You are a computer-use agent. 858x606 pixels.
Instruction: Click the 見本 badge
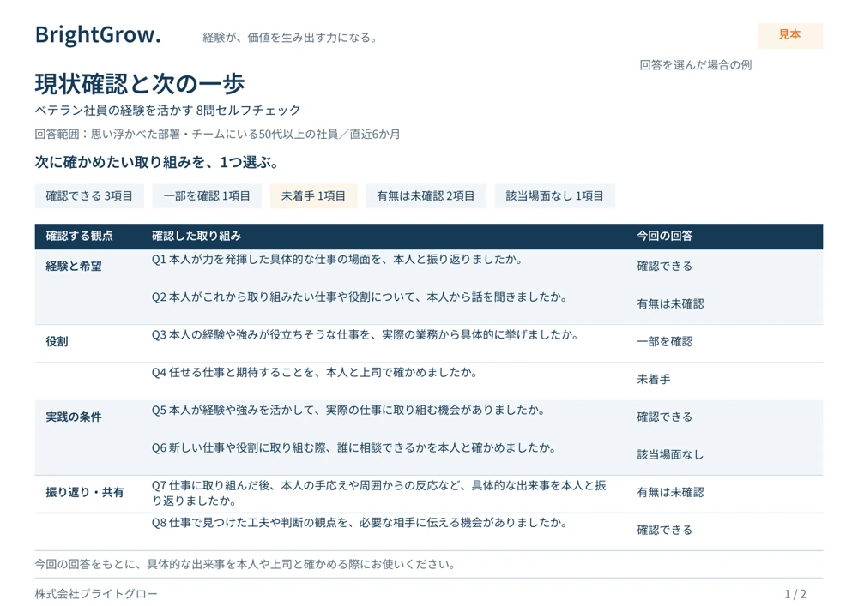789,35
